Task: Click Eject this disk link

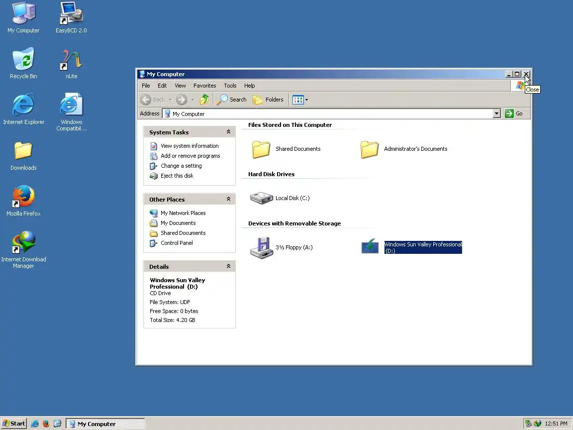Action: (x=177, y=176)
